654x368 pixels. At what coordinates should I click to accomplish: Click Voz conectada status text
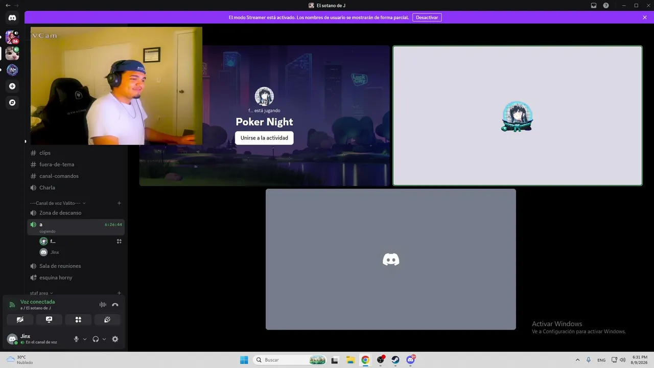[37, 302]
